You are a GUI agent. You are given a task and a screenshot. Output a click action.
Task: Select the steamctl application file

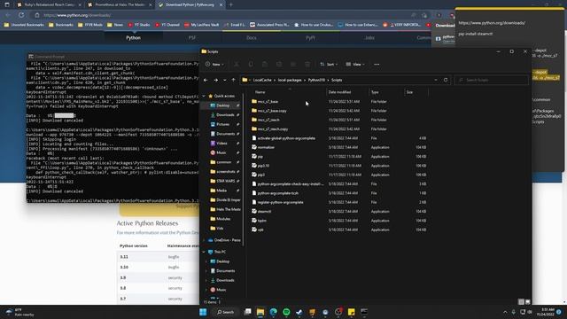click(x=264, y=212)
